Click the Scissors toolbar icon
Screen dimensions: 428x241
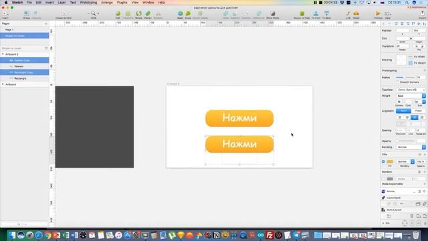(x=158, y=14)
